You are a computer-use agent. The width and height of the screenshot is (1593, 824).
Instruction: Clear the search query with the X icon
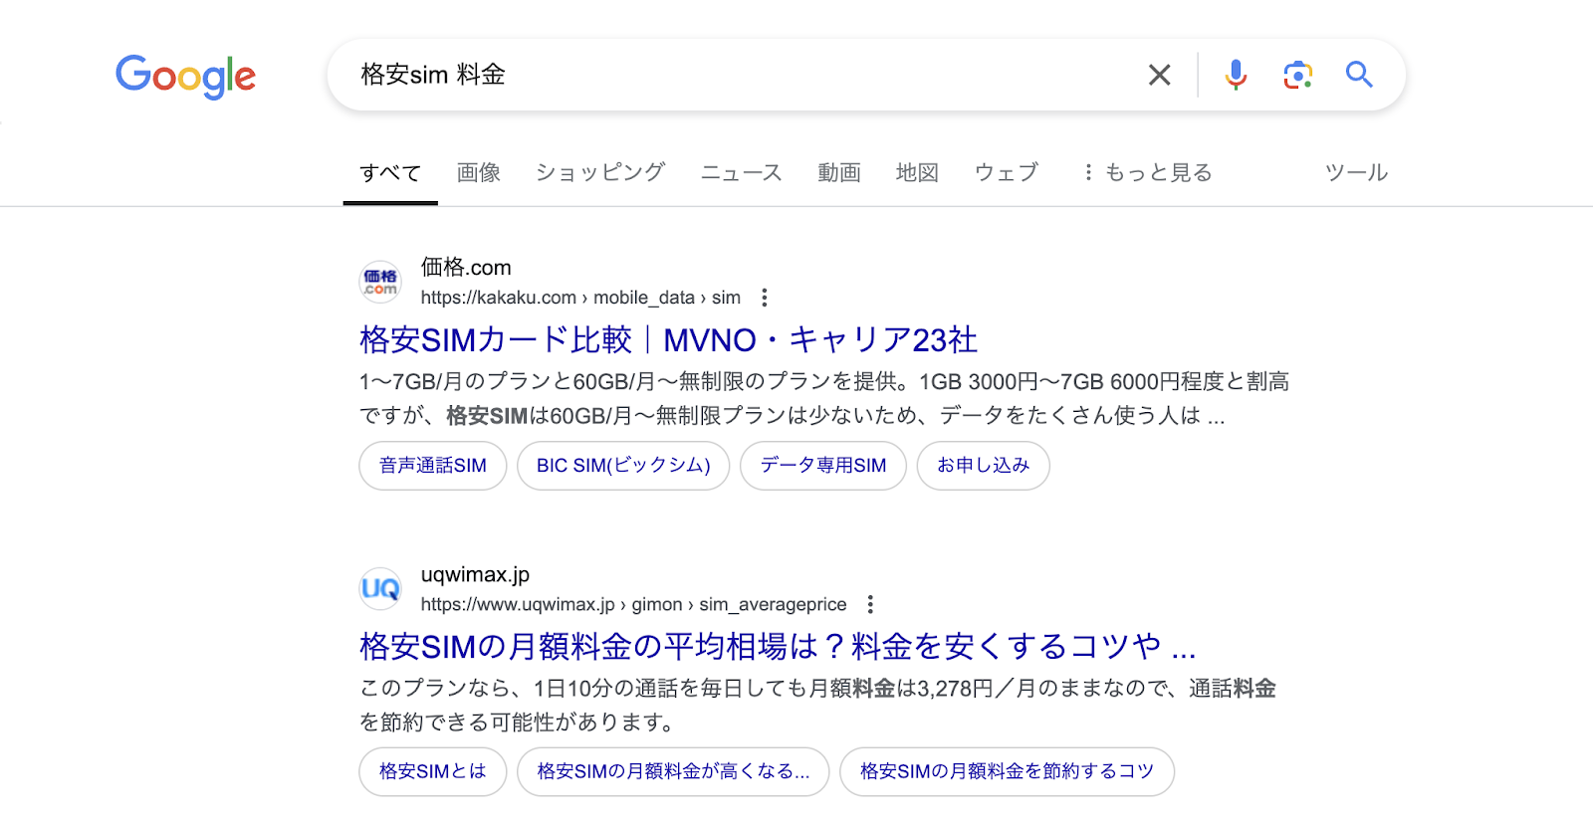point(1159,75)
